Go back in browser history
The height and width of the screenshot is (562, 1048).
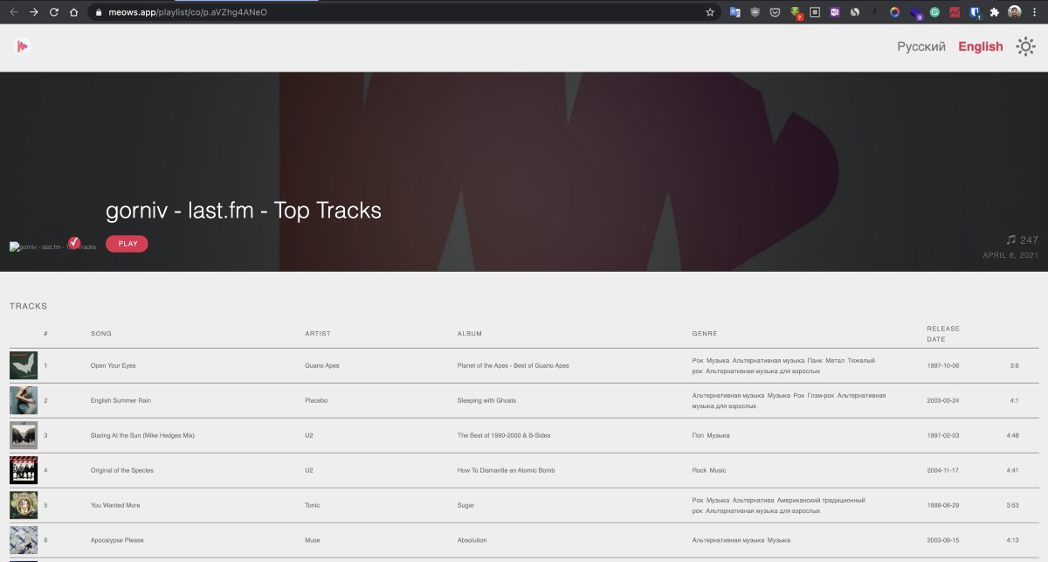coord(13,12)
